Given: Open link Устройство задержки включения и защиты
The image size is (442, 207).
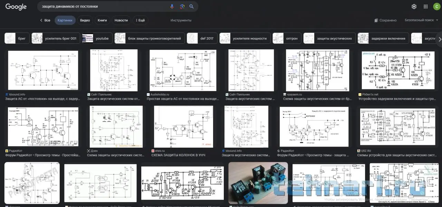Looking at the screenshot, I should (397, 99).
